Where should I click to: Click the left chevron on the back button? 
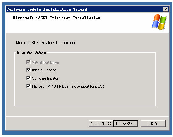point(91,123)
